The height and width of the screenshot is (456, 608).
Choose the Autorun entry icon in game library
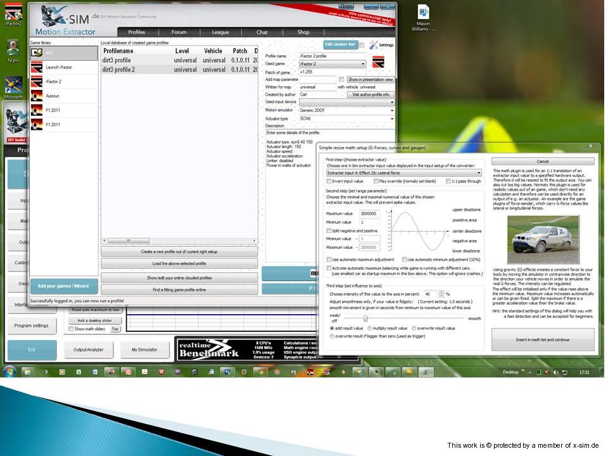point(37,96)
